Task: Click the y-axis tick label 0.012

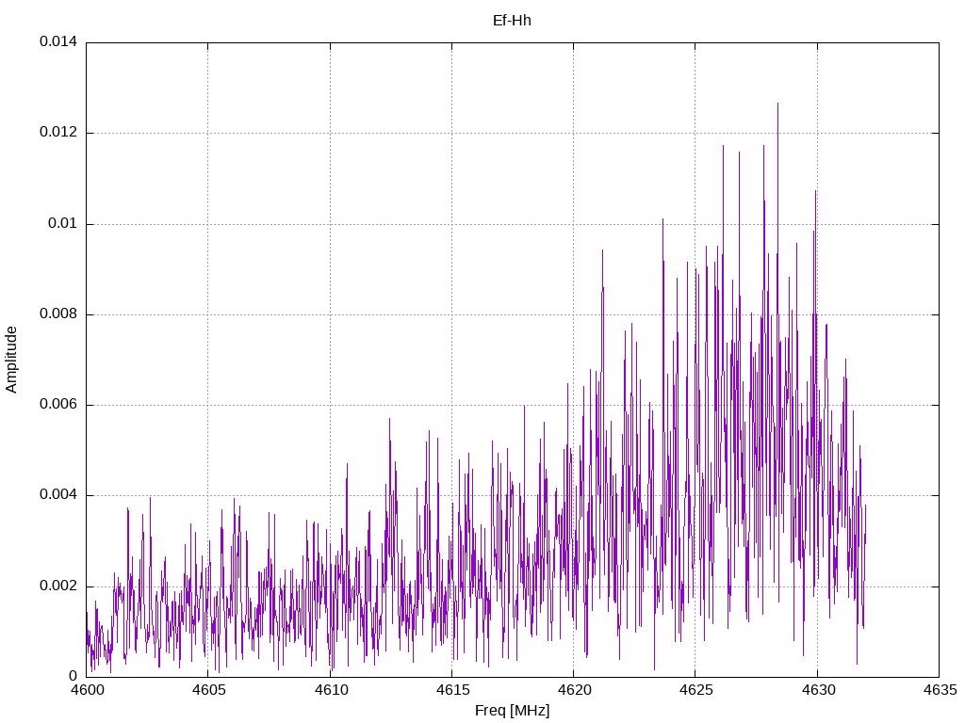Action: pyautogui.click(x=58, y=132)
